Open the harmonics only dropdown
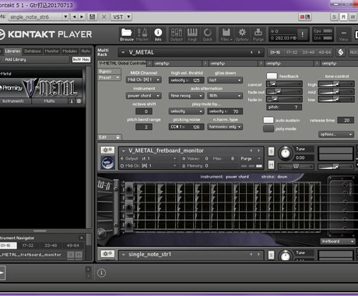 pyautogui.click(x=225, y=127)
